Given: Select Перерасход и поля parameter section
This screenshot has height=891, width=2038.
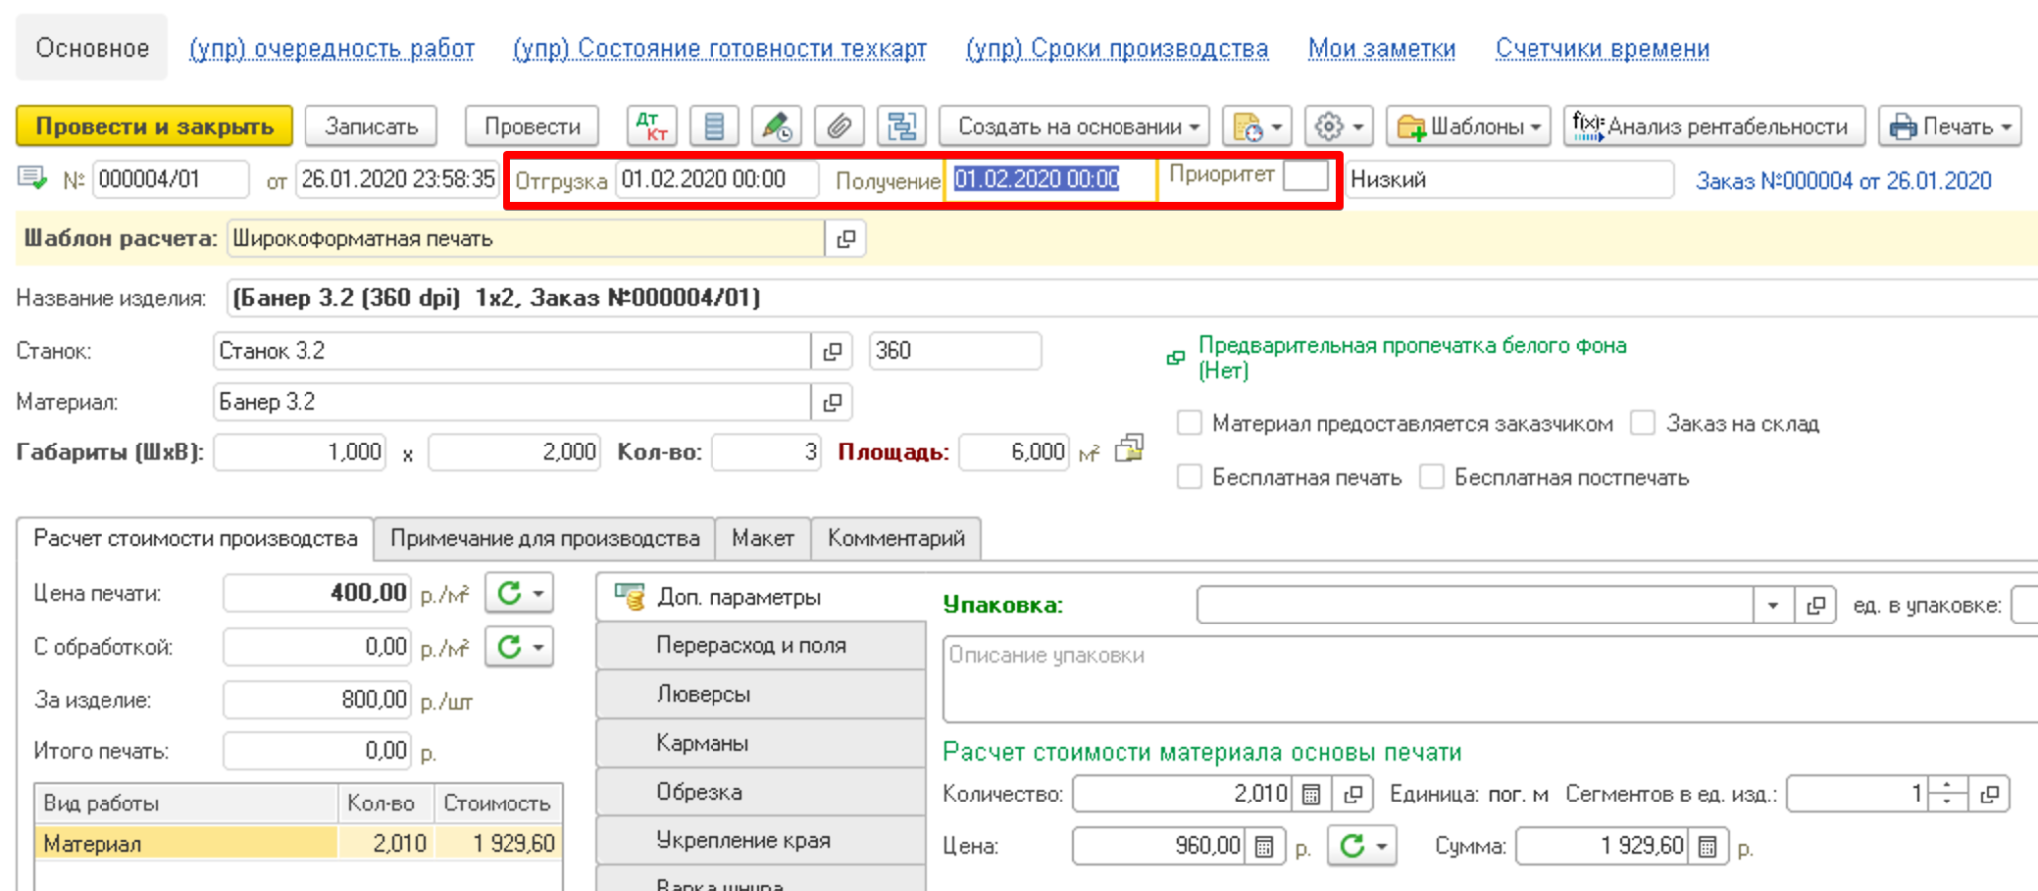Looking at the screenshot, I should point(761,645).
